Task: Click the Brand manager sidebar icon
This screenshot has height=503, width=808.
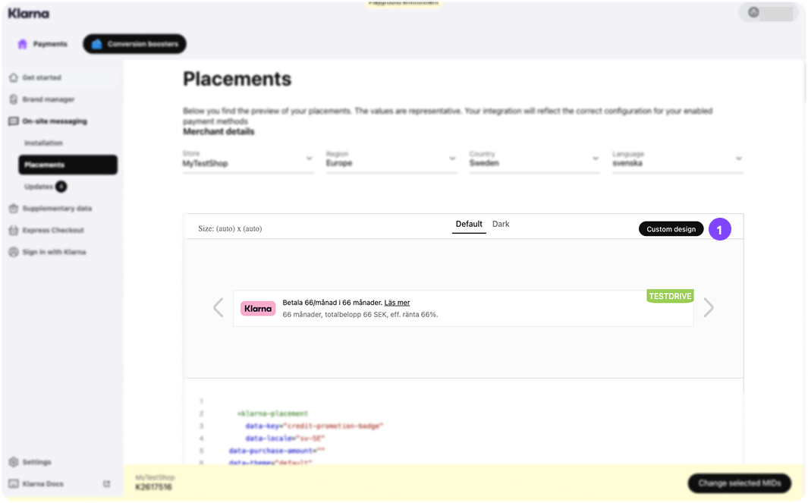Action: coord(14,99)
